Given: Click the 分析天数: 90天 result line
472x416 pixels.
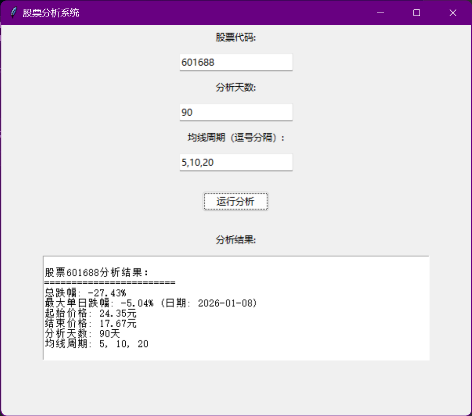Looking at the screenshot, I should pyautogui.click(x=82, y=334).
